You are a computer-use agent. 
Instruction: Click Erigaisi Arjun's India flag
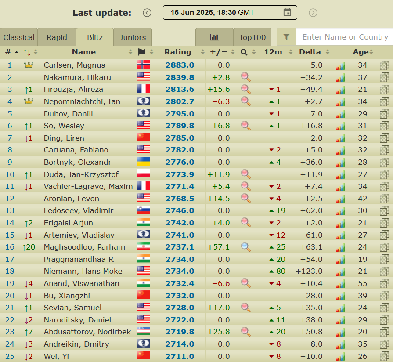point(144,222)
